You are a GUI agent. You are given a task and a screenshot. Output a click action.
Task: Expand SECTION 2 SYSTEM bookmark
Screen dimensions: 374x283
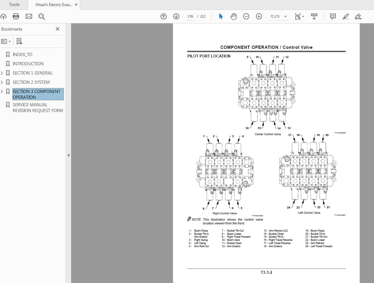point(2,82)
